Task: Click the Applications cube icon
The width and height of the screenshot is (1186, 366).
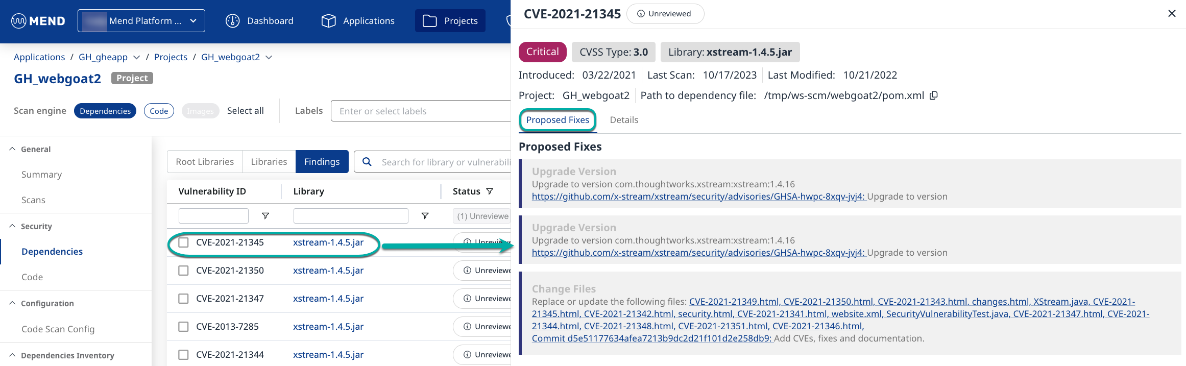Action: 328,21
